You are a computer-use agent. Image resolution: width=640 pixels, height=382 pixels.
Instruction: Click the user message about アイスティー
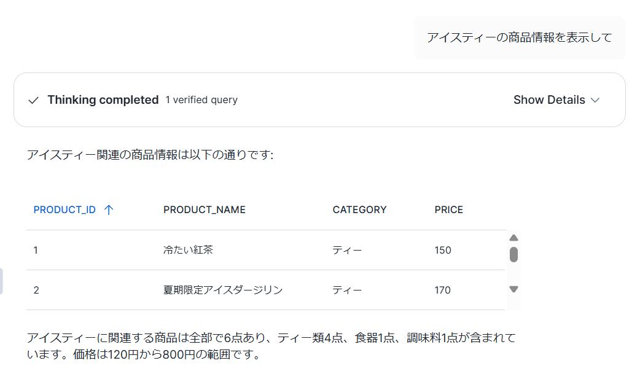(519, 38)
